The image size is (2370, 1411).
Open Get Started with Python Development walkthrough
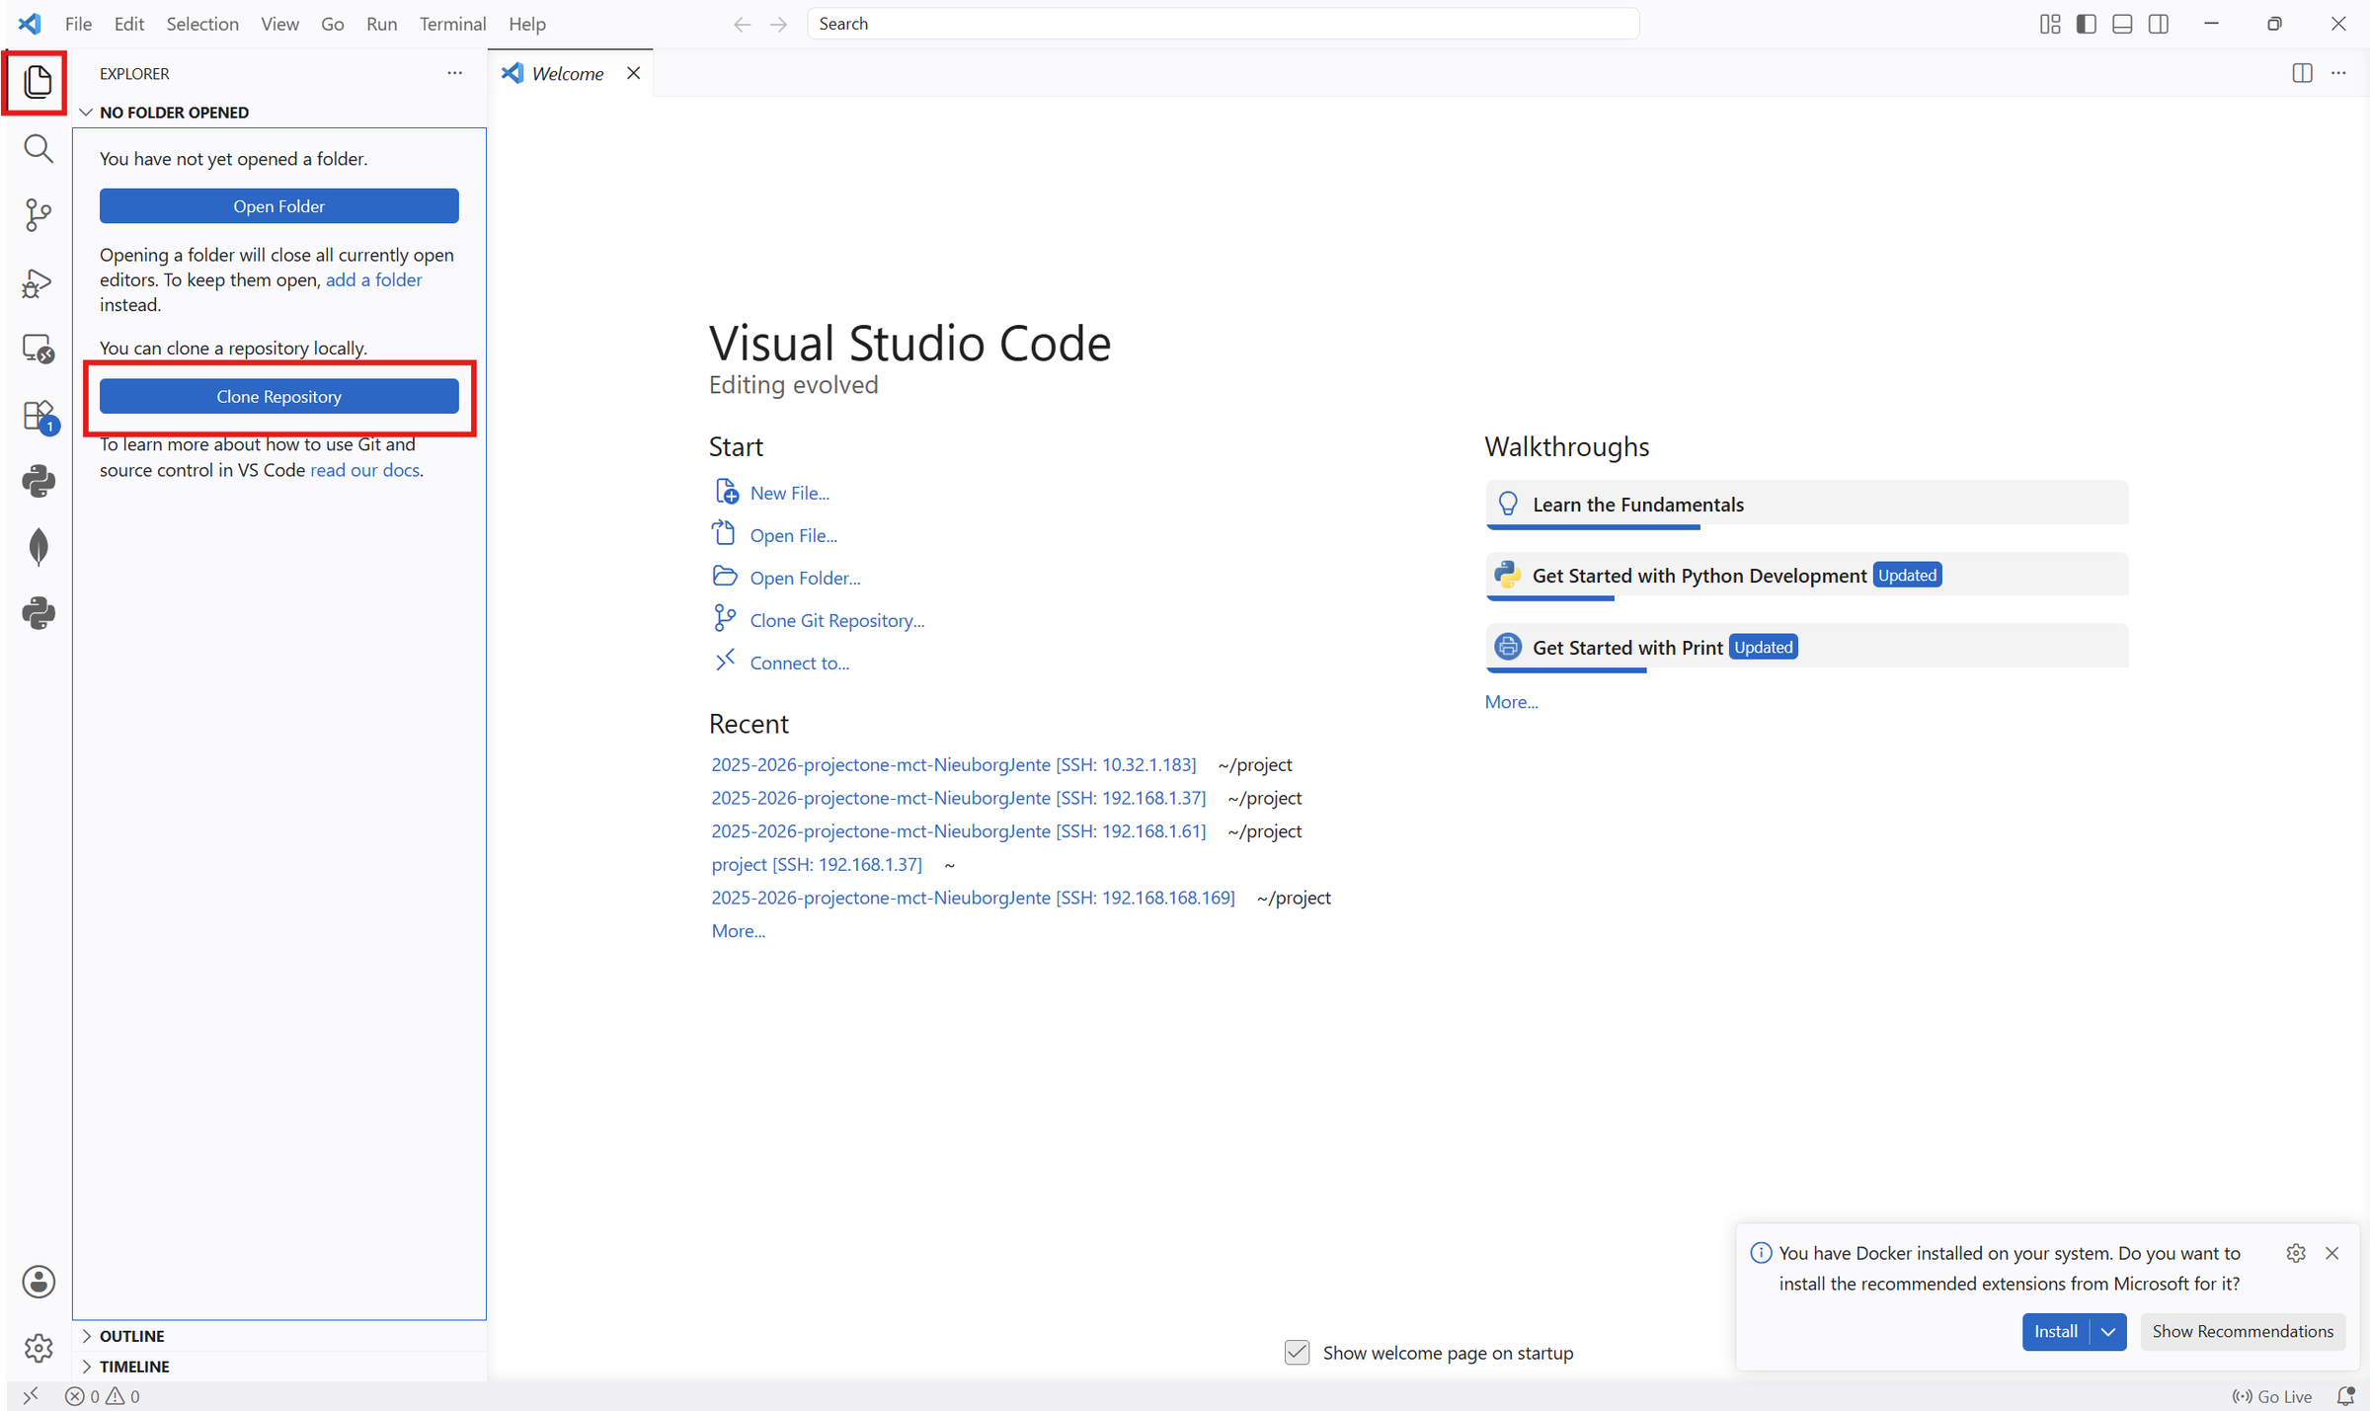point(1806,576)
